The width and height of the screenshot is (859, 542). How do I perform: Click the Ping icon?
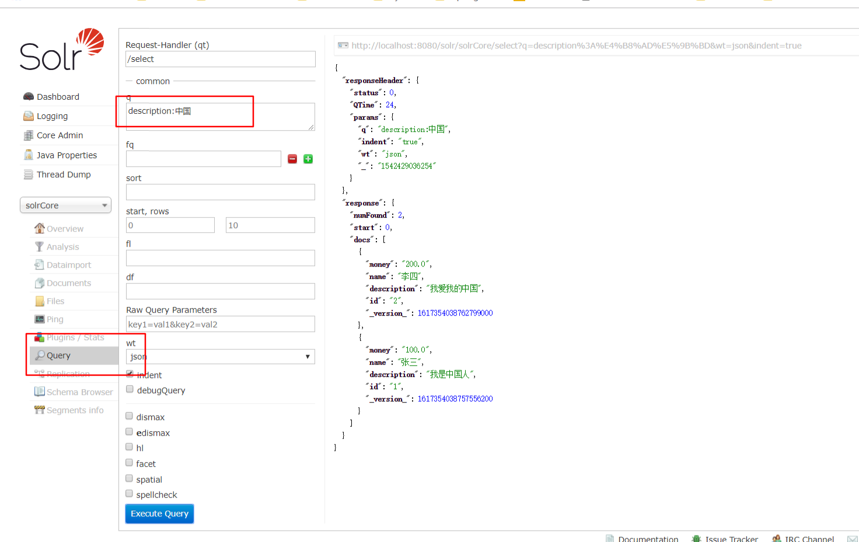pyautogui.click(x=39, y=319)
